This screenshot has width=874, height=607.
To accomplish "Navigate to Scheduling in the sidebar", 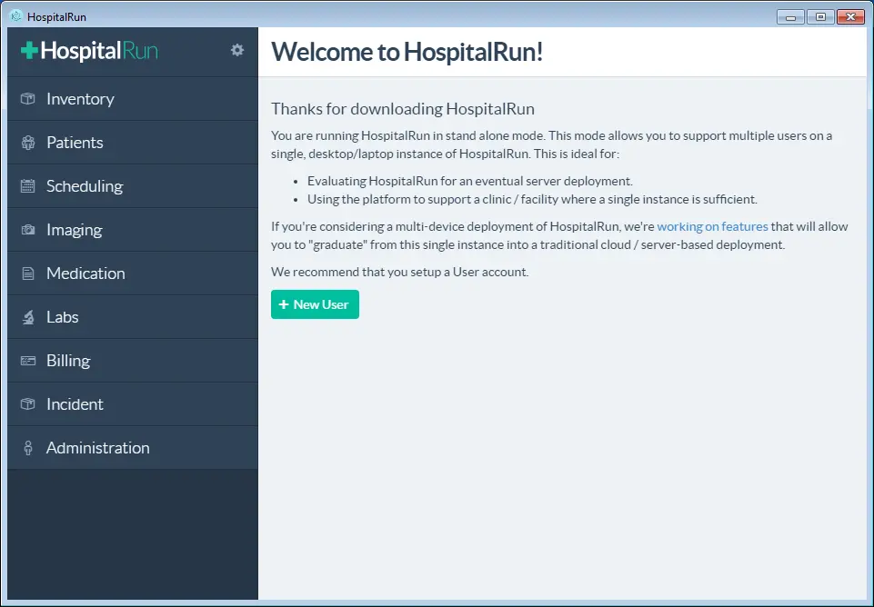I will tap(84, 185).
